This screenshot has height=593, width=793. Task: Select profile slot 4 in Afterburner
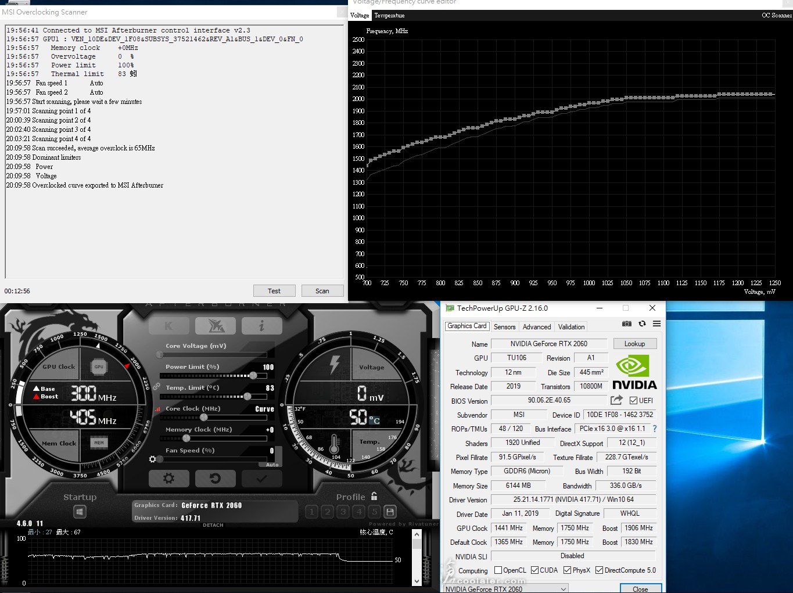(359, 512)
